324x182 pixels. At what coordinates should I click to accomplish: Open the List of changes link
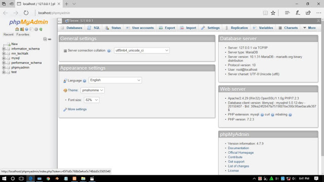[x=238, y=166]
